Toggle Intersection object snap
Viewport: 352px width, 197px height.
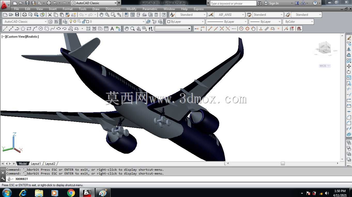coord(222,29)
